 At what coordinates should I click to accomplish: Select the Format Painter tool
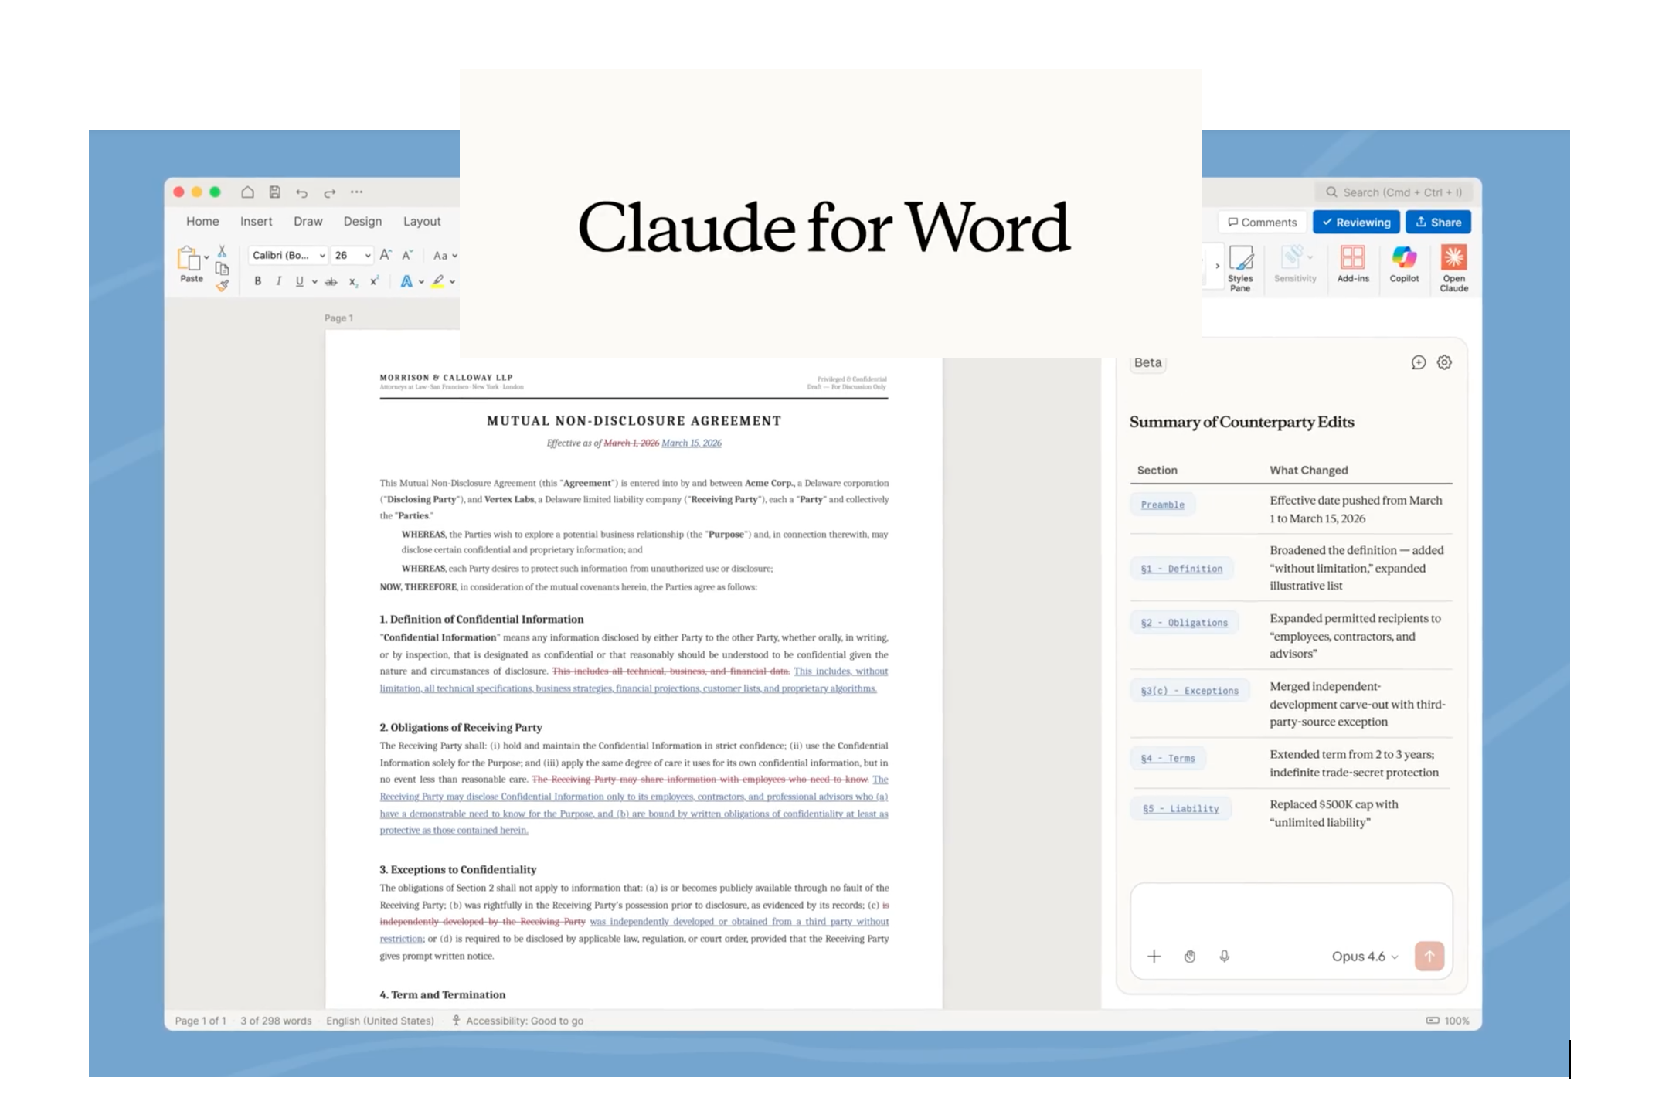(223, 284)
